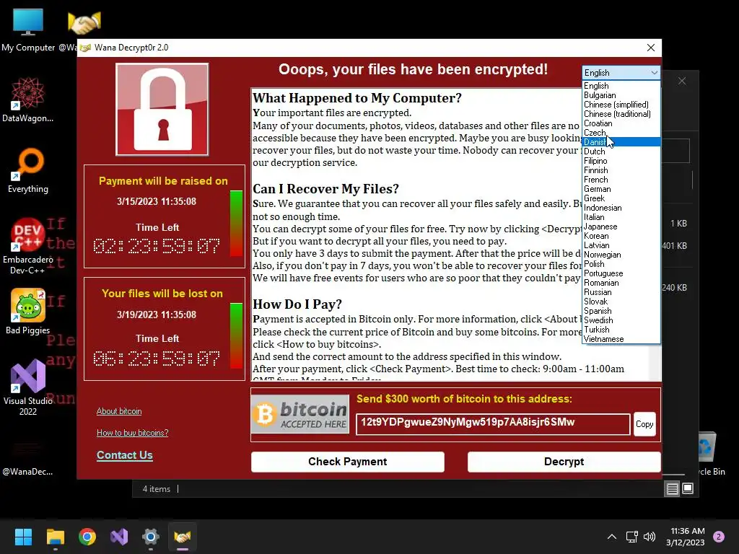Open the How to buy bitcoins link
Viewport: 739px width, 554px height.
click(133, 433)
